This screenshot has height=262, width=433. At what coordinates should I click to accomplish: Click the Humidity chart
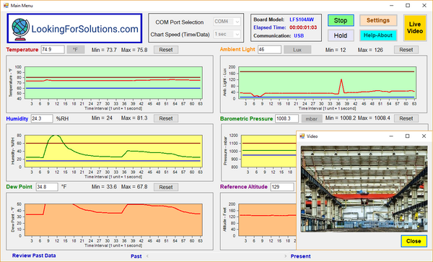click(110, 152)
